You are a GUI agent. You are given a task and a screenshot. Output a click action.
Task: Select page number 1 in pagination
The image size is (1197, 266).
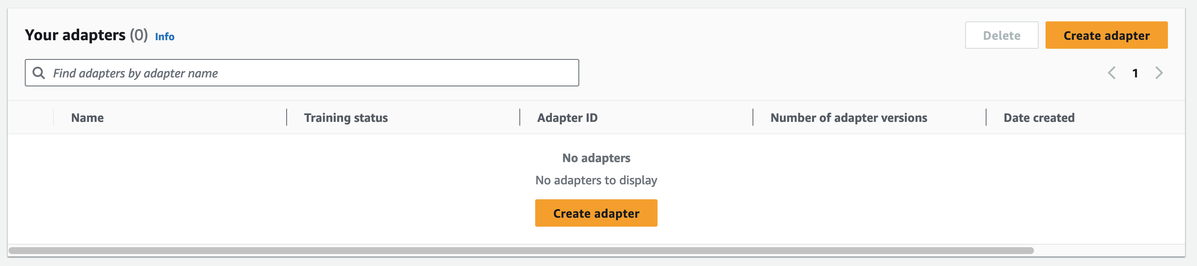point(1136,73)
